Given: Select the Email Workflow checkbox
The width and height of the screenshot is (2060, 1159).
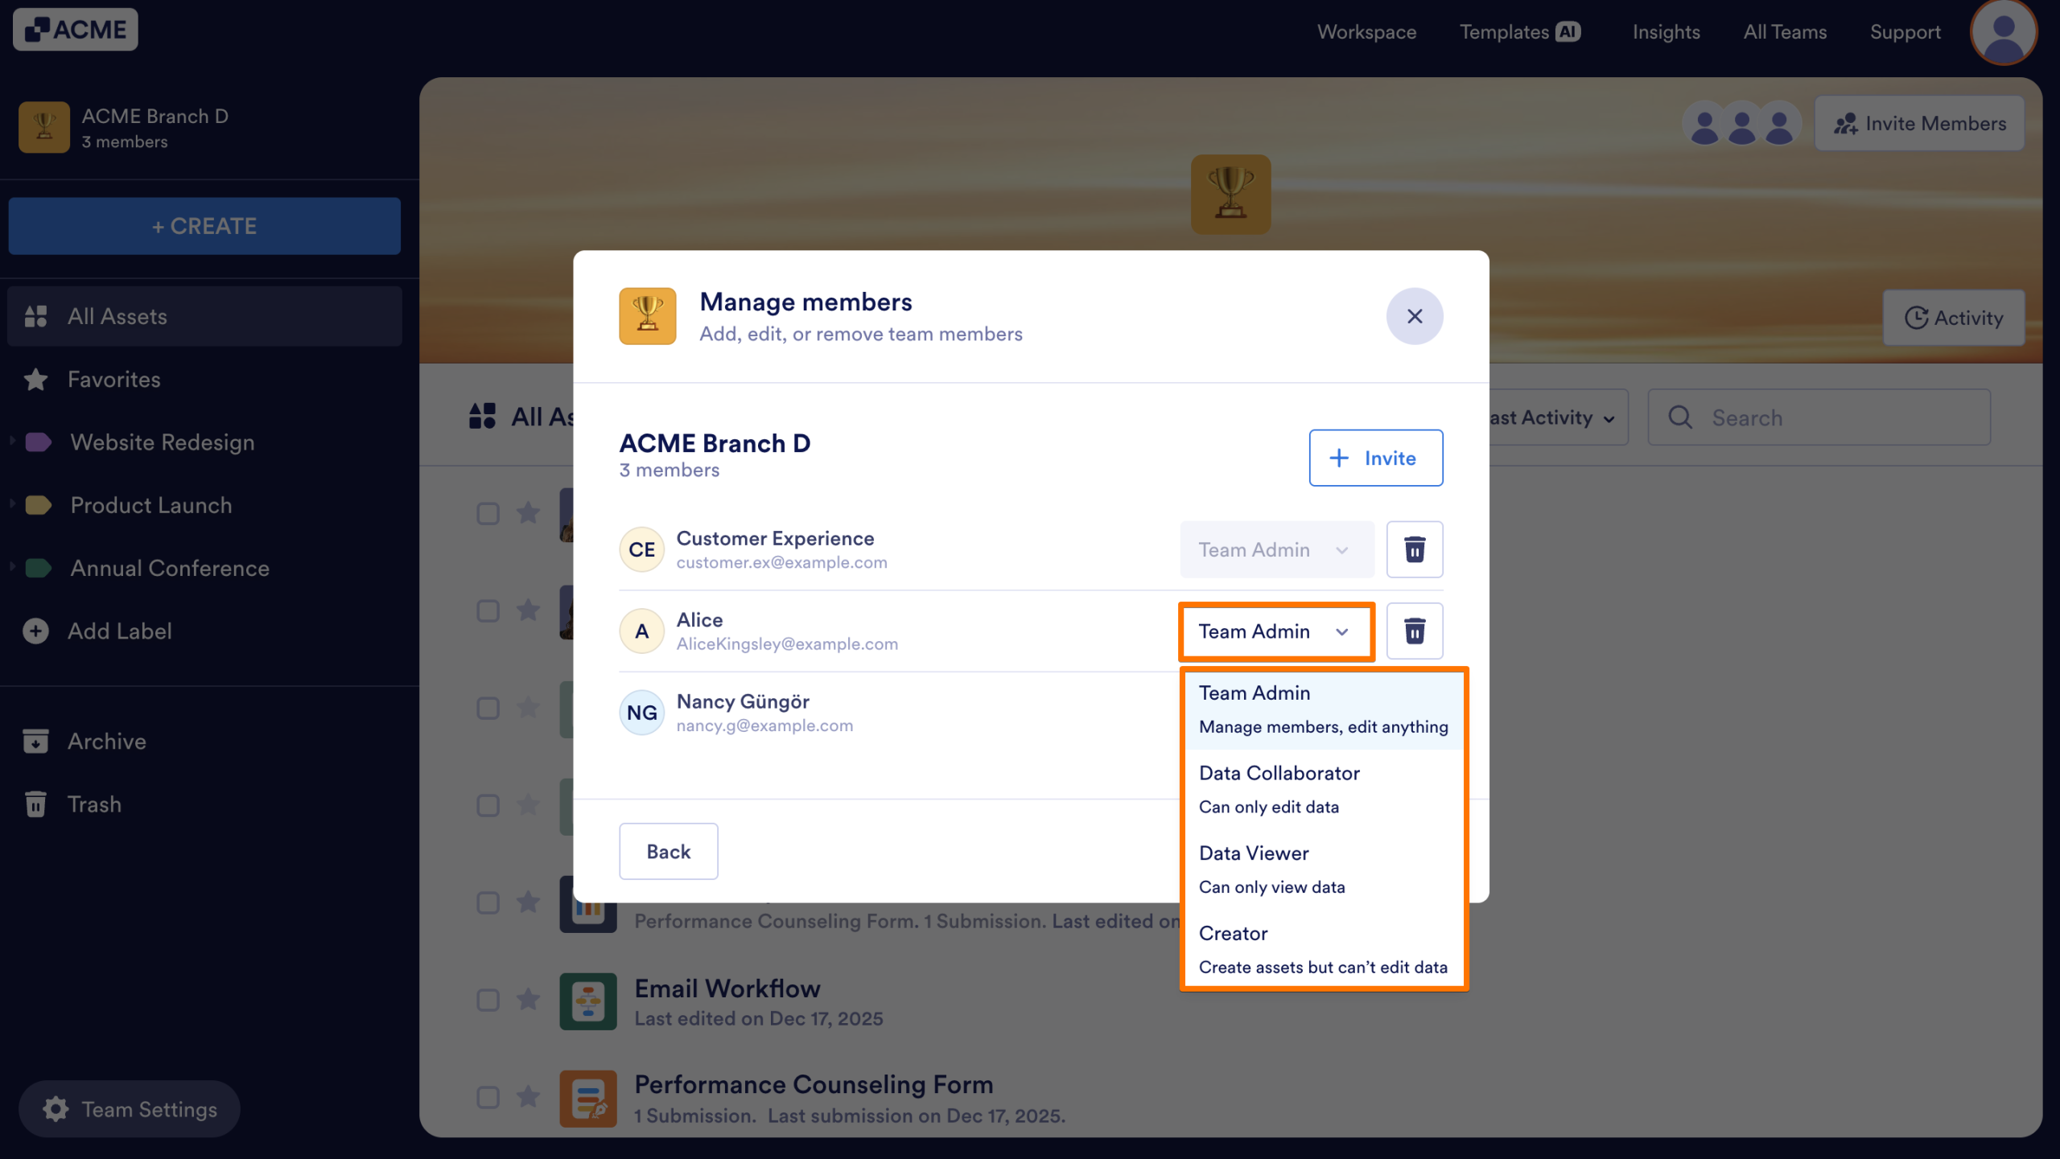Looking at the screenshot, I should (488, 1000).
